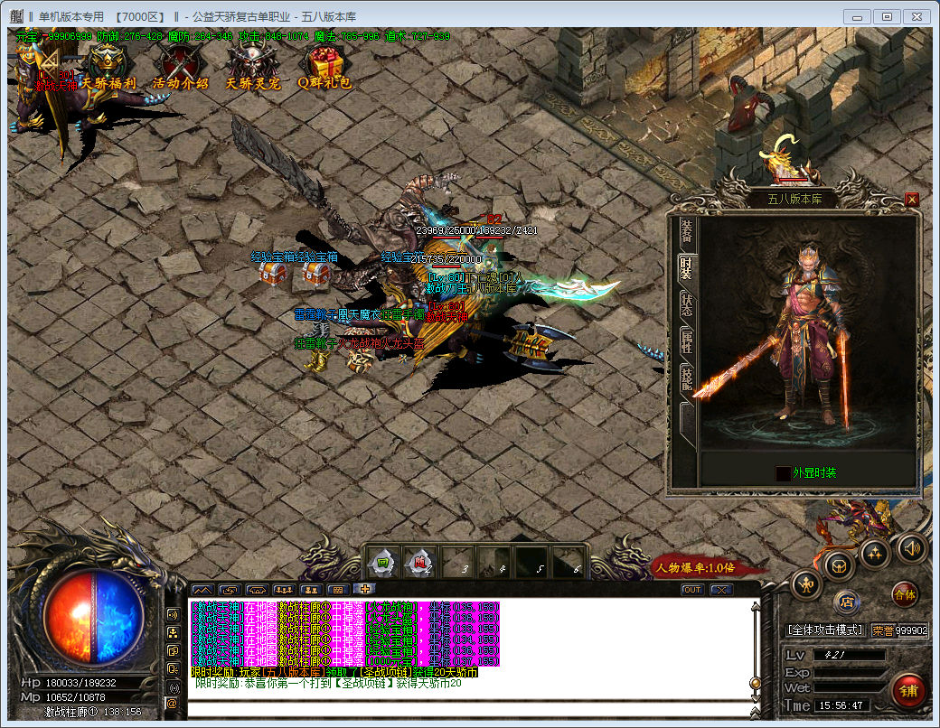Click the character fashion preview image
This screenshot has height=728, width=940.
click(x=806, y=335)
